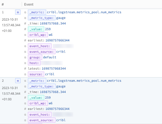Select the _metric field label in event 1

coord(37,12)
